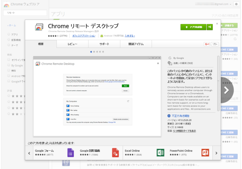Go to next app using large side chevron

226,90
